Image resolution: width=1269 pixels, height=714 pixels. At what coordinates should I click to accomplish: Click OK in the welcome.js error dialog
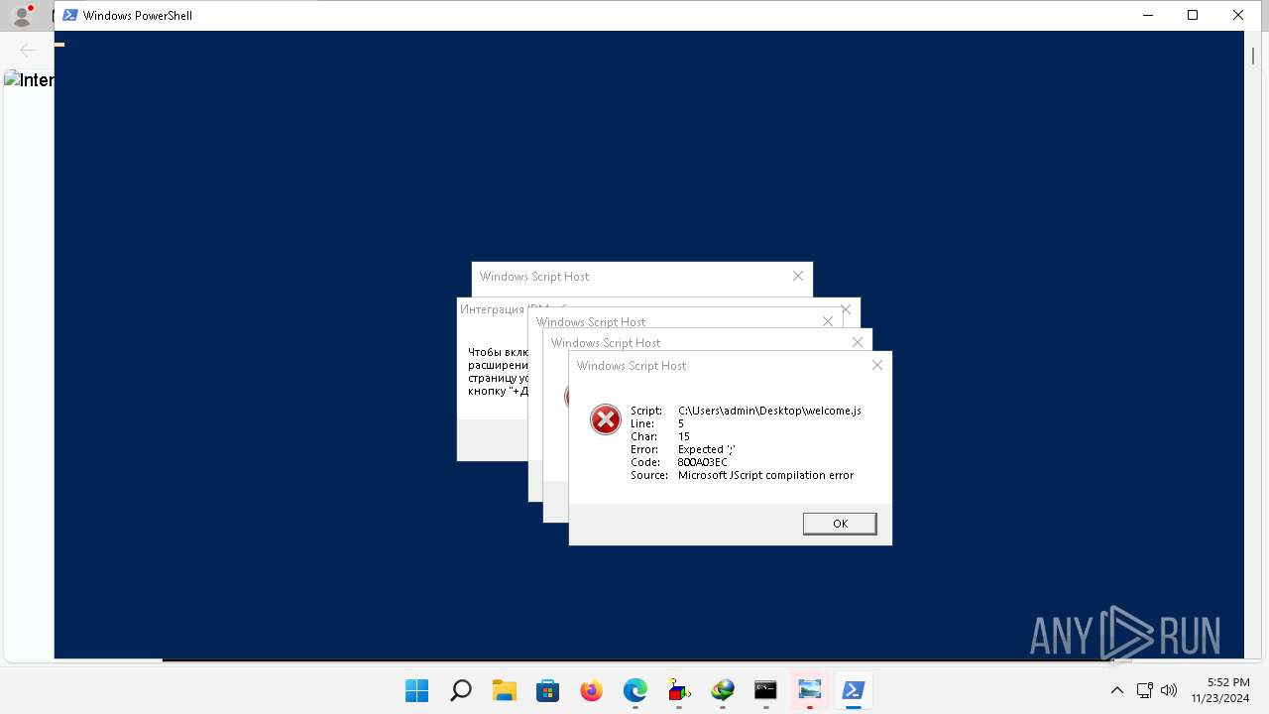tap(840, 524)
